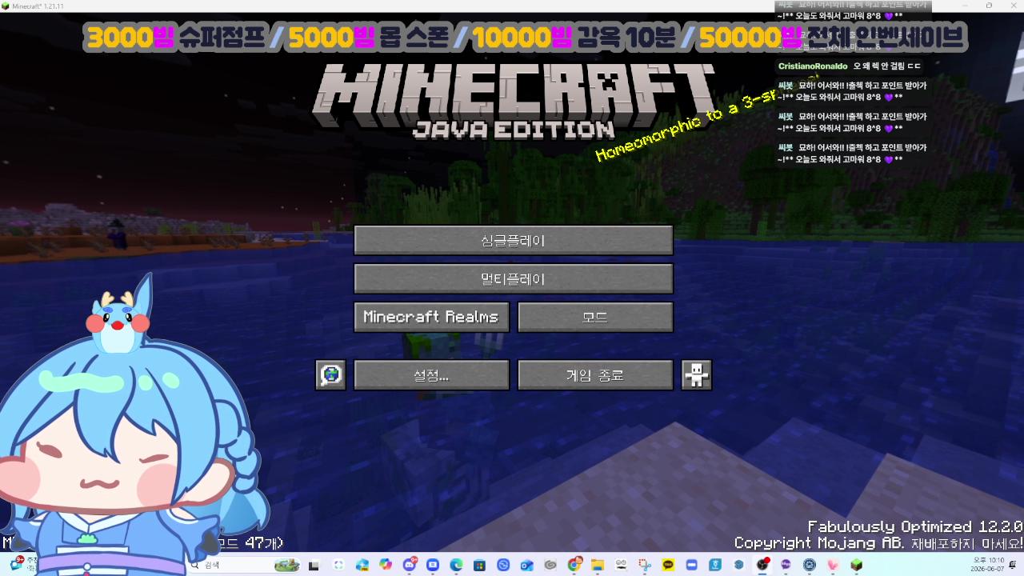This screenshot has width=1024, height=576.
Task: Select the 멀티플레이 button
Action: click(x=513, y=278)
